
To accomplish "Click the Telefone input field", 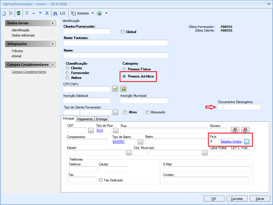I will click(83, 169).
